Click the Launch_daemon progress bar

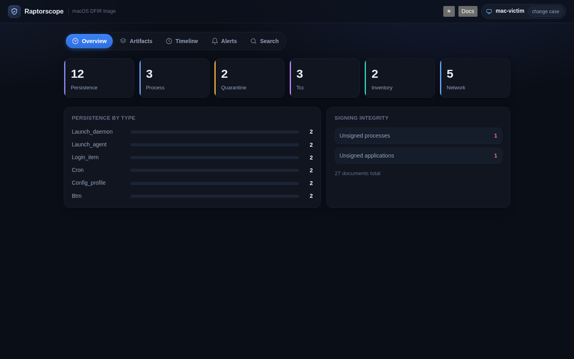coord(214,132)
